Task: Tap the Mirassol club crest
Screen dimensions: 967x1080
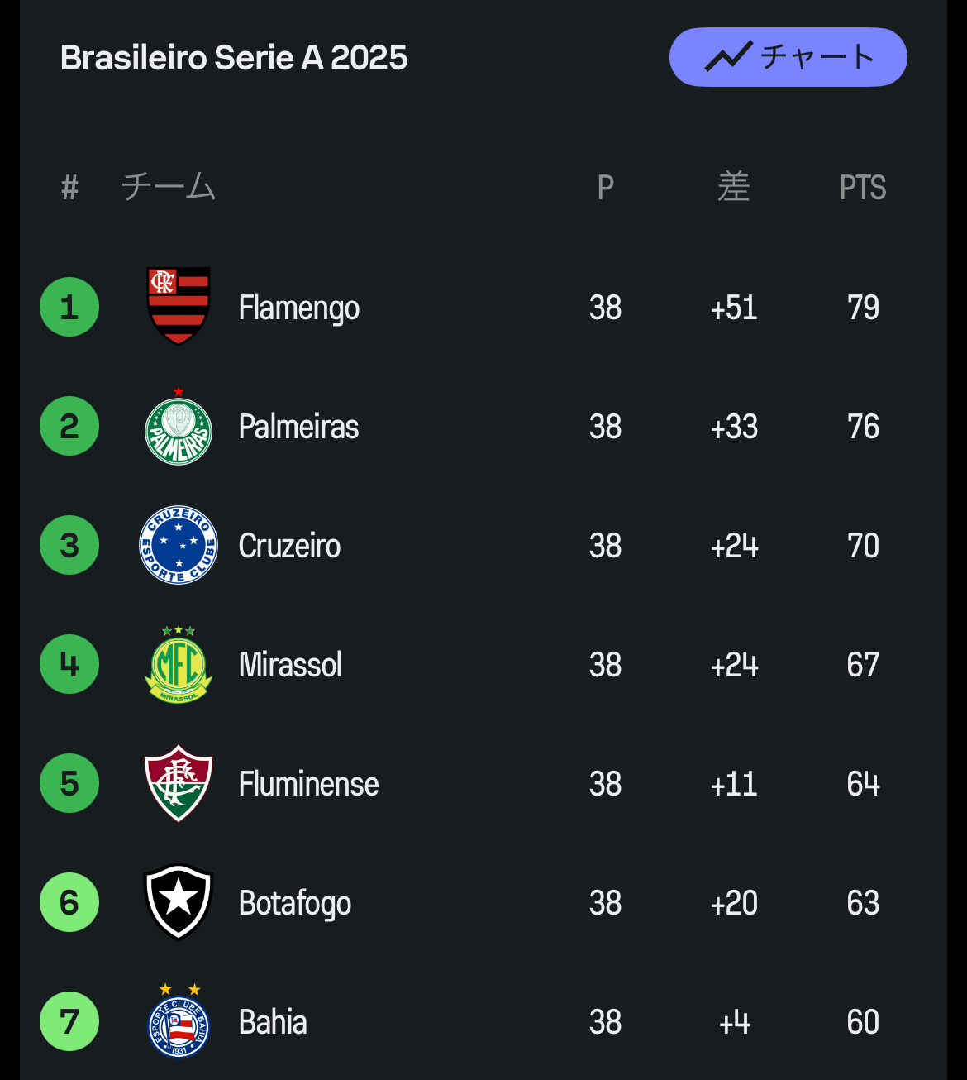Action: (179, 665)
